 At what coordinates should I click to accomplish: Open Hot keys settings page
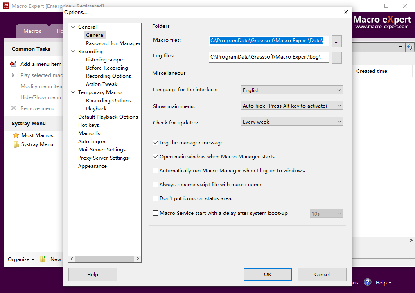[x=88, y=125]
